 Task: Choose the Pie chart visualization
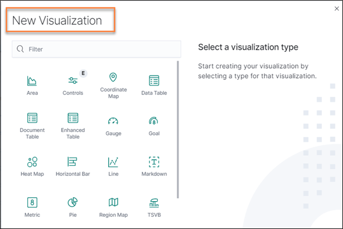click(x=73, y=207)
